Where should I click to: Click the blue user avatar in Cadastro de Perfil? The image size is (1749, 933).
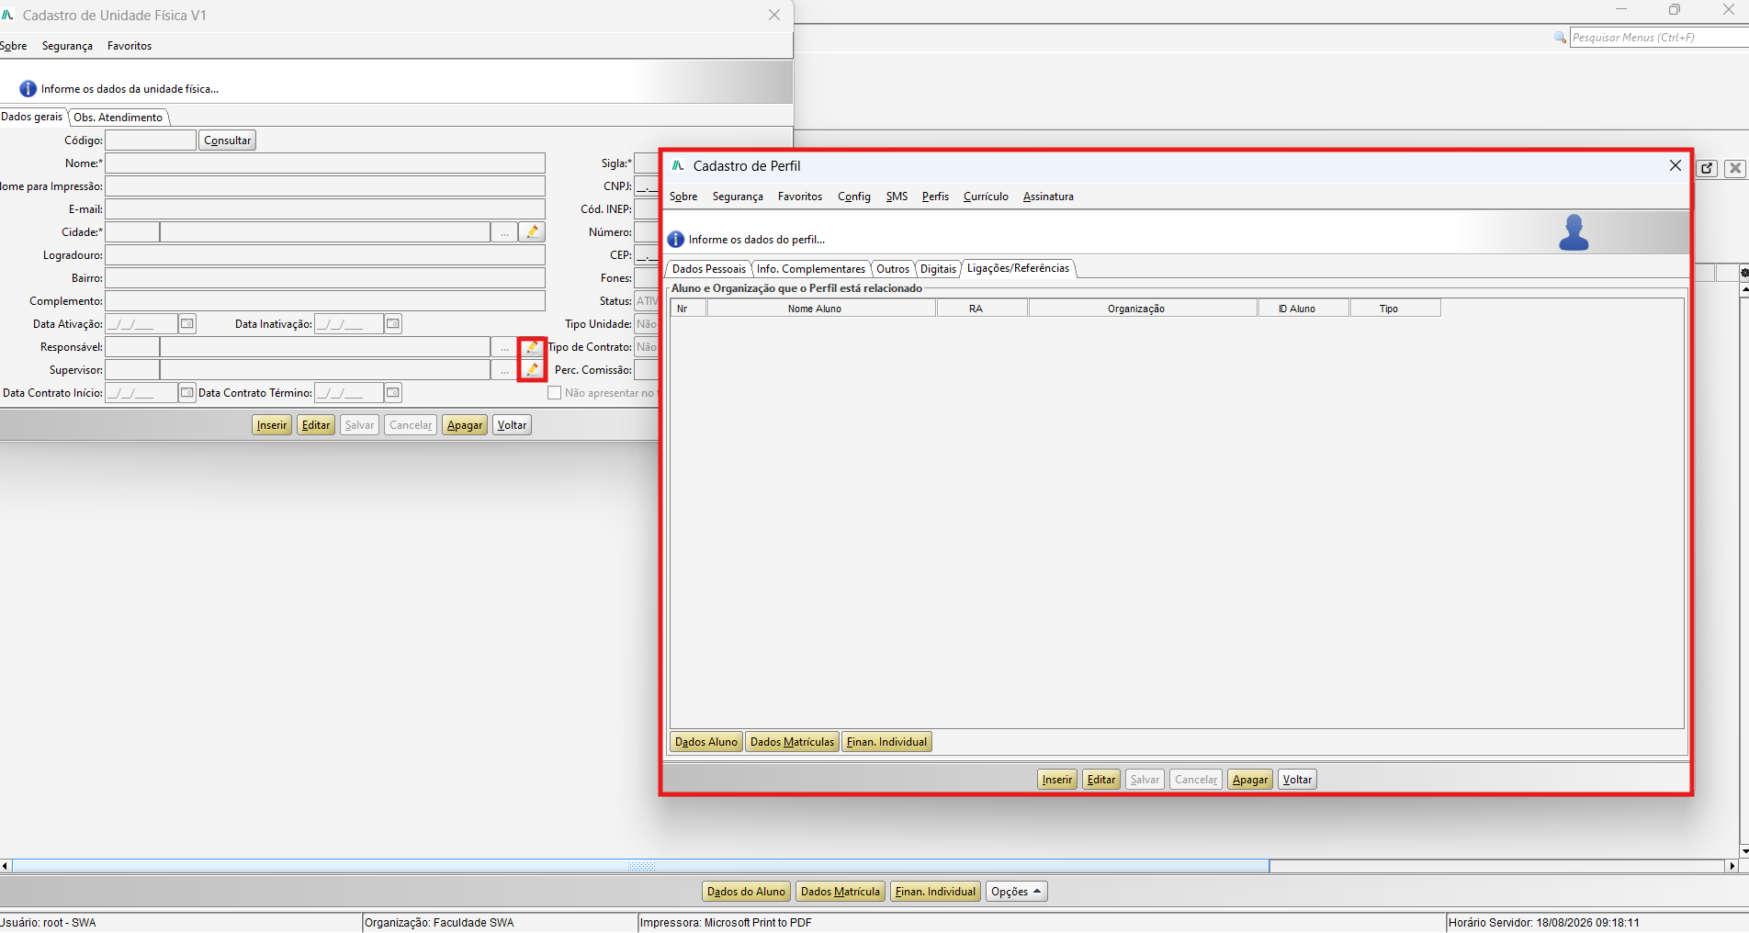(1574, 232)
